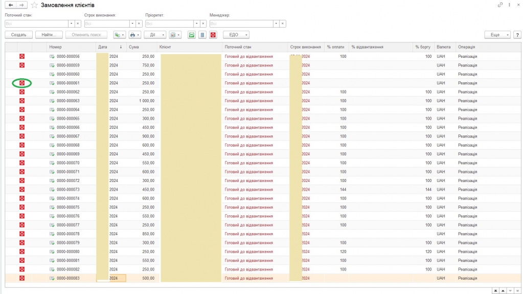Image resolution: width=523 pixels, height=294 pixels.
Task: Open the reports icon dropdown in toolbar
Action: (x=174, y=35)
